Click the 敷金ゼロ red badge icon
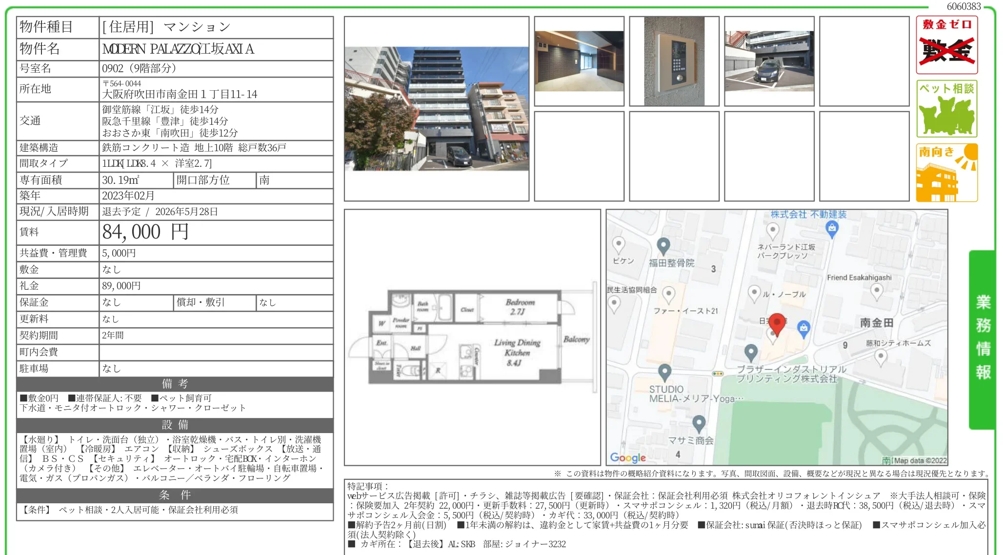Viewport: 1003px width, 555px height. pos(946,45)
